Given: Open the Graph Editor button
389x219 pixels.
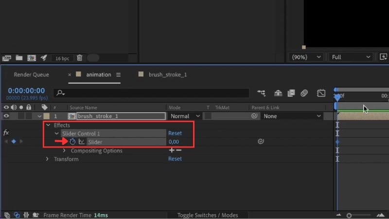Looking at the screenshot, I should point(321,93).
